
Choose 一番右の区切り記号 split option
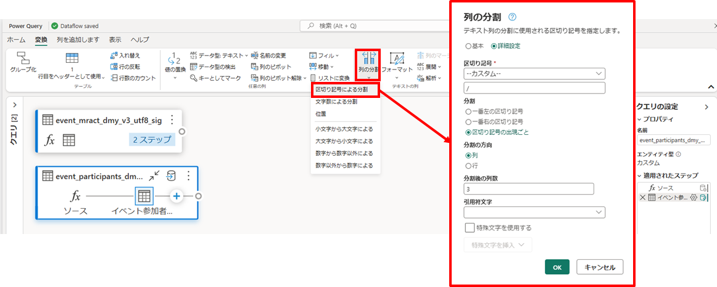click(468, 122)
